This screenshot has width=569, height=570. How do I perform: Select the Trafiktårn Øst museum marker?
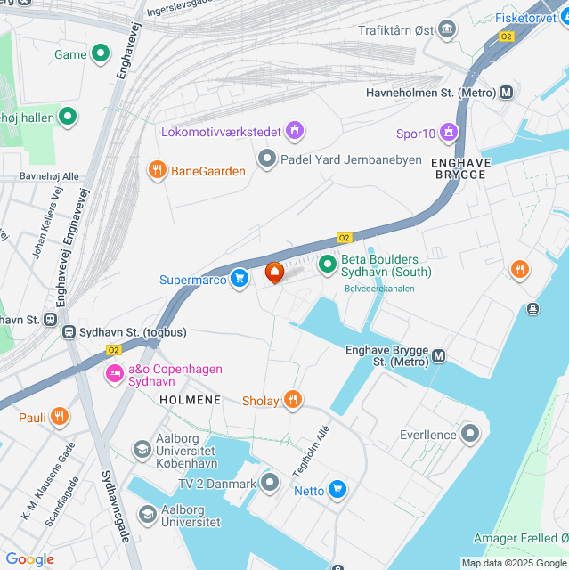coord(447,29)
